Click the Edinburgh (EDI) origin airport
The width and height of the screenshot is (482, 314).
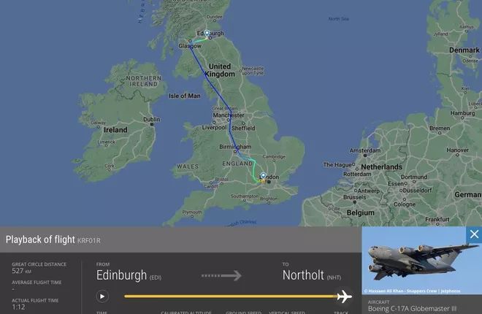pos(129,275)
